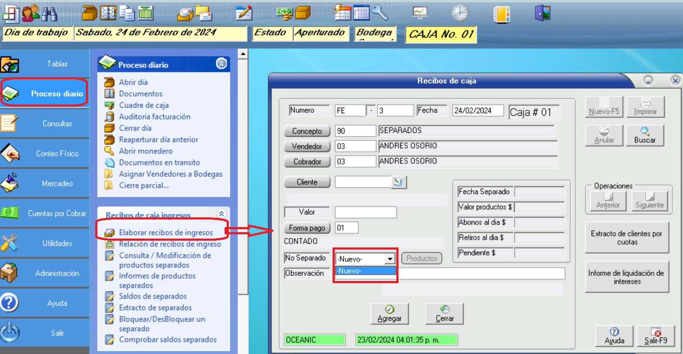Screen dimensions: 683x354
Task: Open Cuadre de caja link
Action: 144,105
